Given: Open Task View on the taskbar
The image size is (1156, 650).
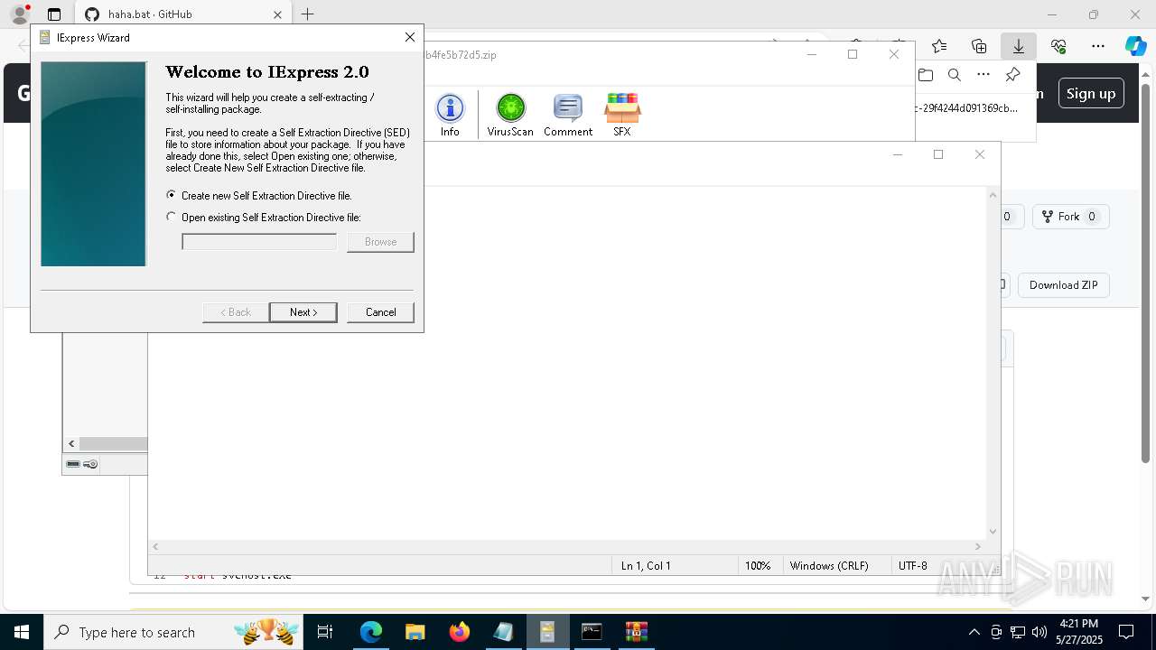Looking at the screenshot, I should click(325, 632).
